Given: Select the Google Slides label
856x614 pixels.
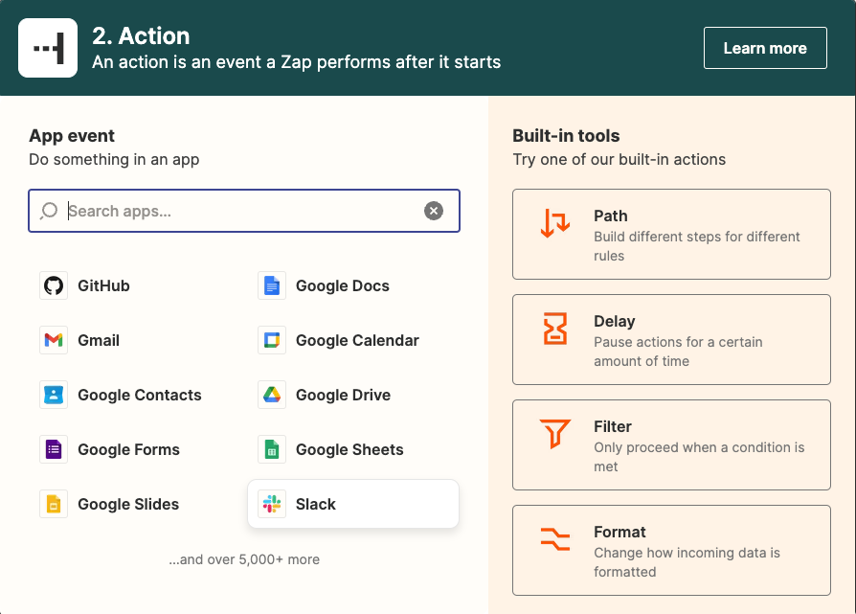Looking at the screenshot, I should pyautogui.click(x=128, y=504).
